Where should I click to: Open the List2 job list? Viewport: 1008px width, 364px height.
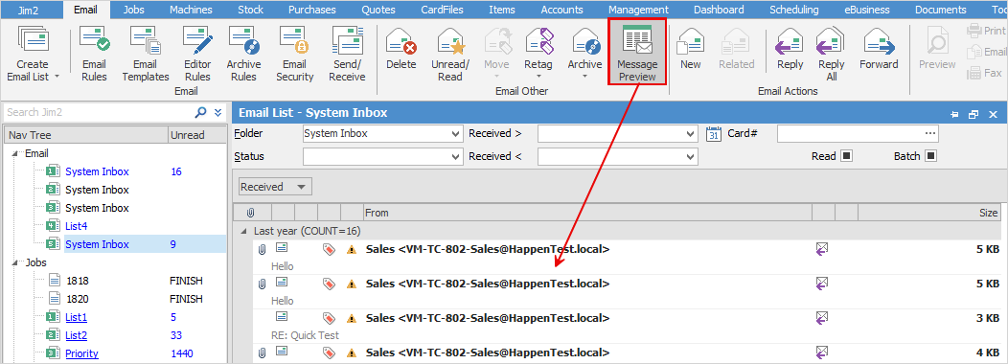[x=76, y=335]
